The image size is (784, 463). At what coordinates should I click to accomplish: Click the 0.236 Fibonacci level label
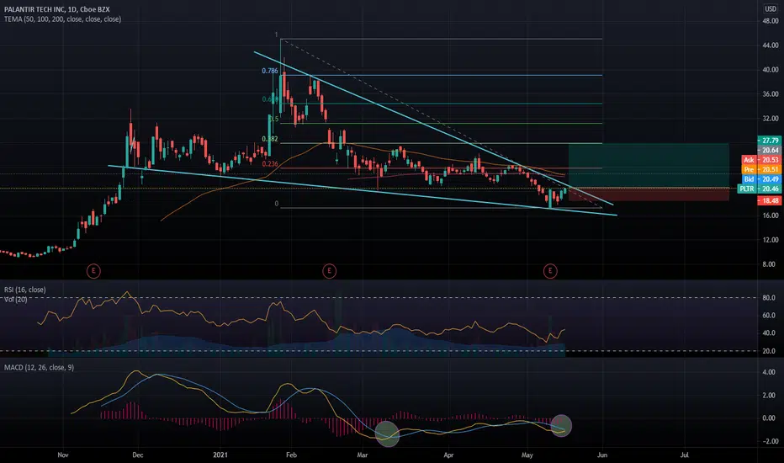point(270,164)
